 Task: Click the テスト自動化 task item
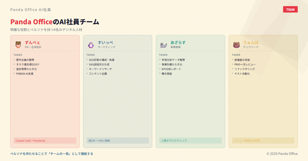[x=242, y=74]
